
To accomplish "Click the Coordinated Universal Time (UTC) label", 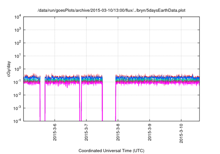I will coord(111,151).
